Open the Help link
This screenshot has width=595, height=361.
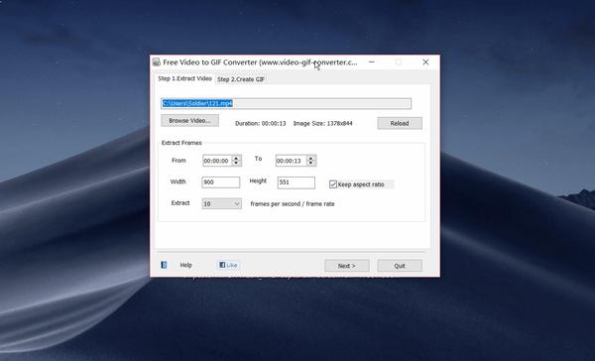tap(186, 265)
